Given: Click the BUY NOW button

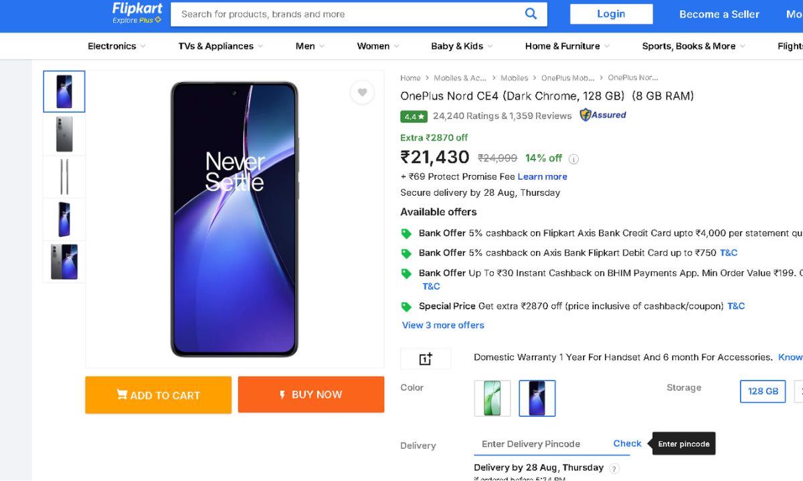Looking at the screenshot, I should (x=311, y=395).
